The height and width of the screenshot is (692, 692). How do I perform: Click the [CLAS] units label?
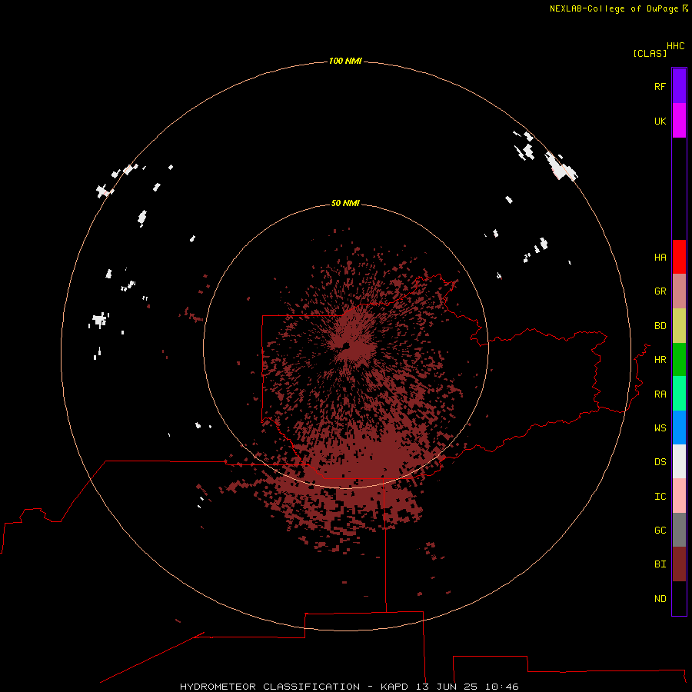click(650, 54)
